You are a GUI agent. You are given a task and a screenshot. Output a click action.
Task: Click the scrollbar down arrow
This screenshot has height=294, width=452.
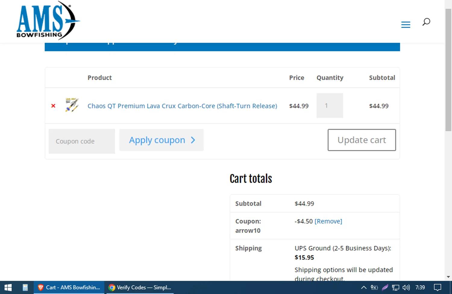tap(448, 277)
